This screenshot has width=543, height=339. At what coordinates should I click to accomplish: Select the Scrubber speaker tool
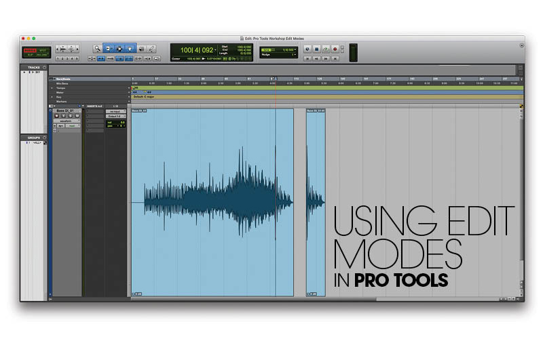click(141, 49)
